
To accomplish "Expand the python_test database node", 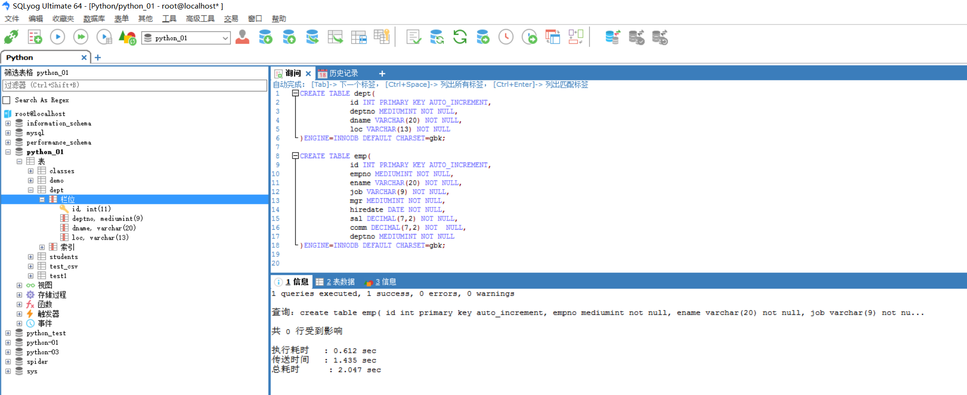I will pyautogui.click(x=8, y=333).
